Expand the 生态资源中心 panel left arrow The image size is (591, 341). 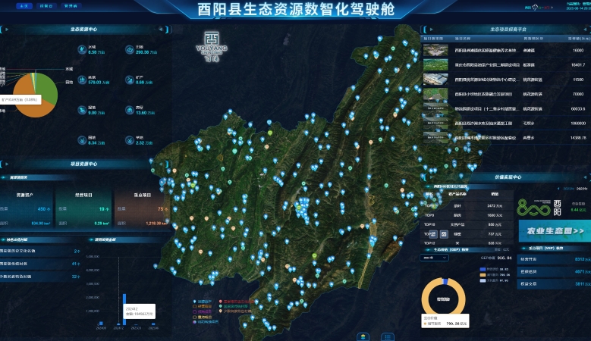pos(8,30)
